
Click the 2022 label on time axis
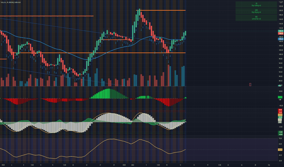coord(133,165)
